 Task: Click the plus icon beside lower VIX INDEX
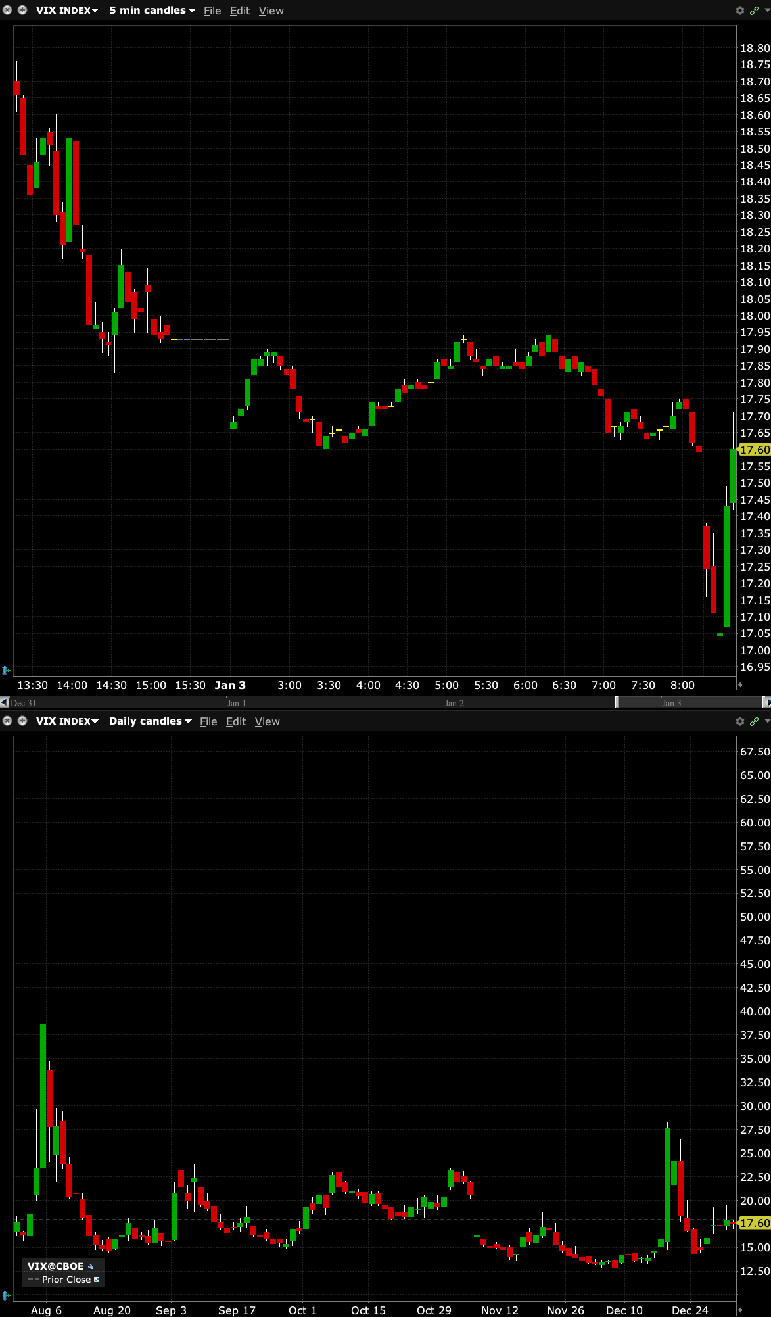22,721
